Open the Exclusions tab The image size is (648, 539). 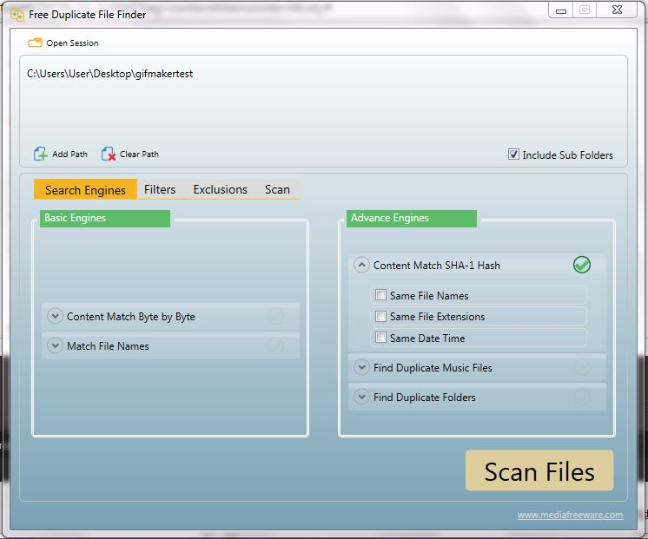pyautogui.click(x=220, y=189)
